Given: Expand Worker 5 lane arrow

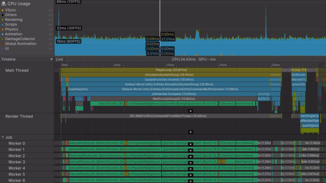Looking at the screenshot, I should [190, 175].
